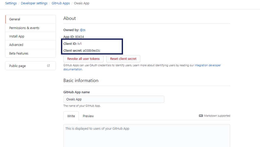Viewport: 260px width, 147px height.
Task: Click the app description text area
Action: point(147,132)
